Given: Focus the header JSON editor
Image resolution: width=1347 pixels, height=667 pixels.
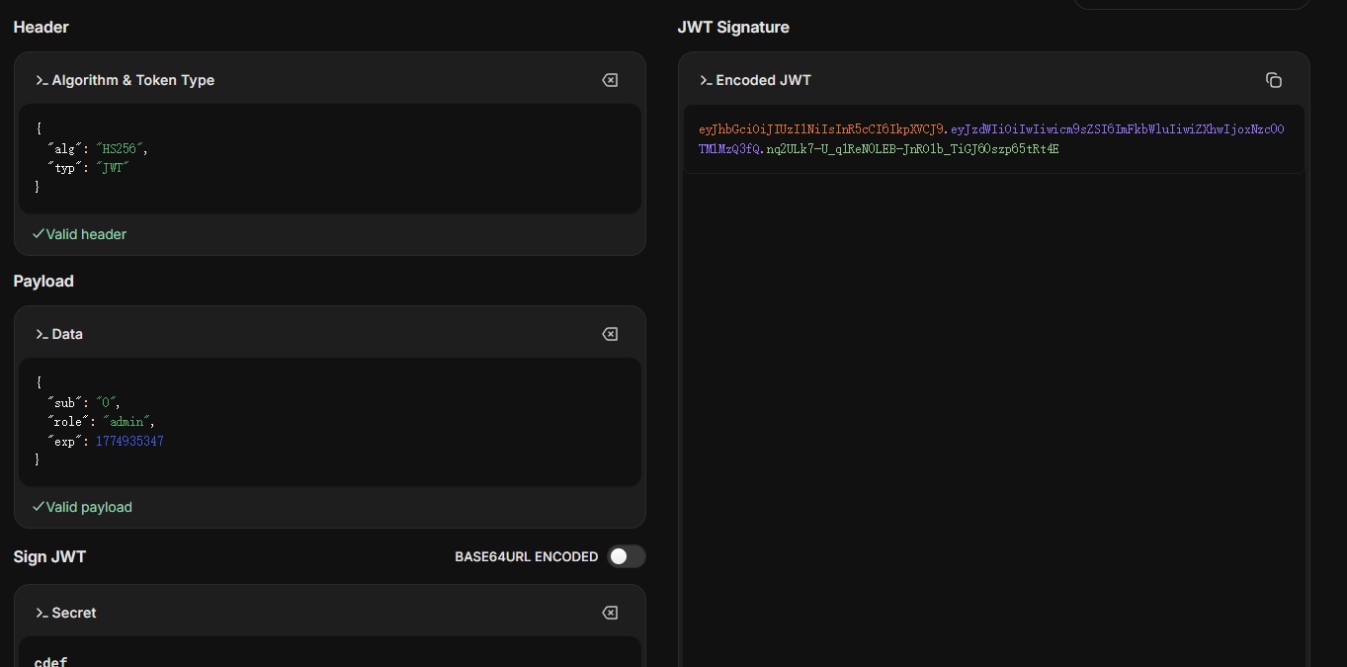Looking at the screenshot, I should tap(330, 158).
